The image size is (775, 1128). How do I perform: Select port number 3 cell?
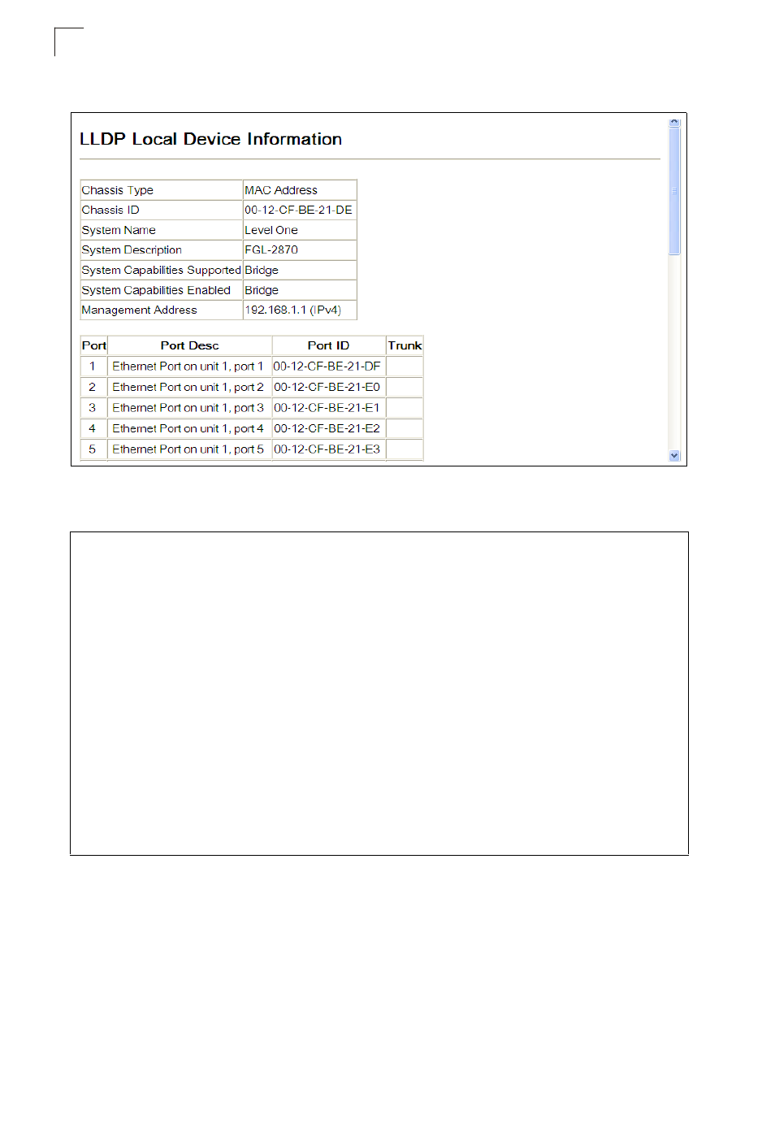[x=93, y=408]
